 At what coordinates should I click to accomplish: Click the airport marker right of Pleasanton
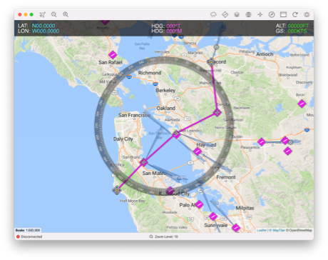point(262,142)
